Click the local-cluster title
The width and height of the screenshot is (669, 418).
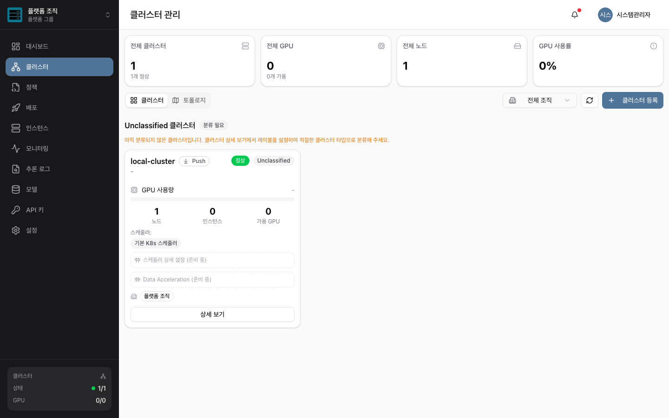point(153,161)
